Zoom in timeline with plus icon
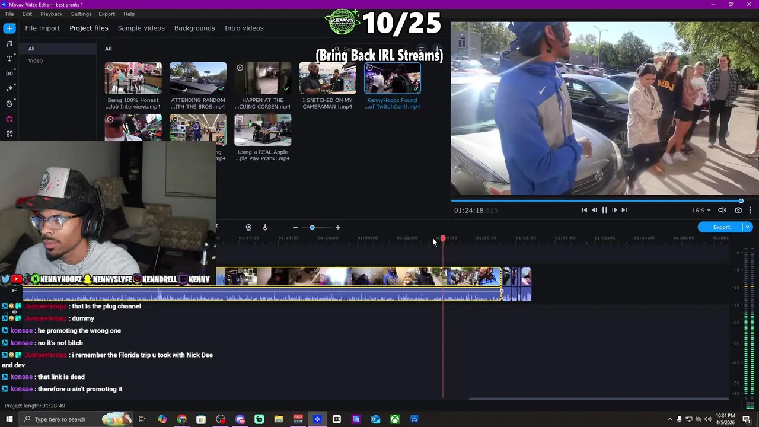Viewport: 759px width, 427px height. (338, 227)
